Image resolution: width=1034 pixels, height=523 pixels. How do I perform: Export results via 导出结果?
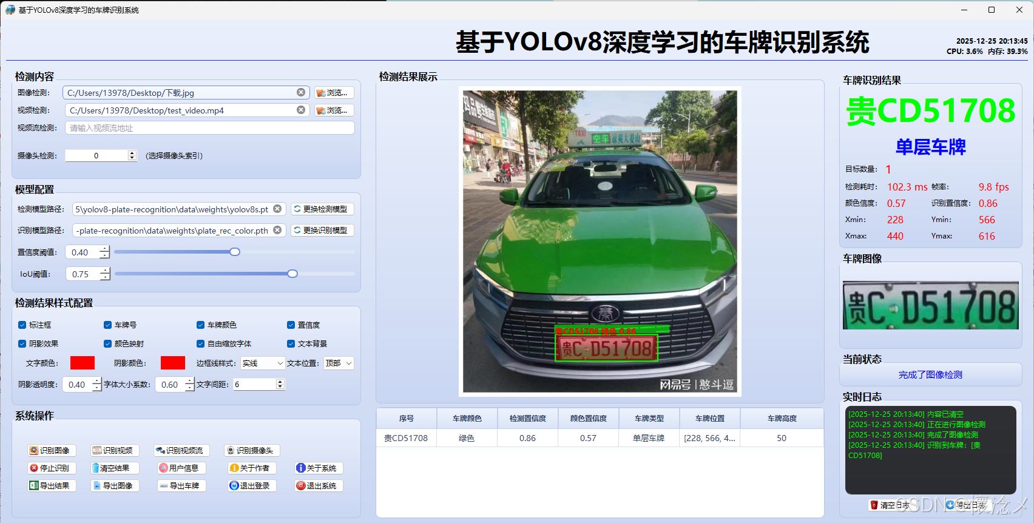(52, 485)
